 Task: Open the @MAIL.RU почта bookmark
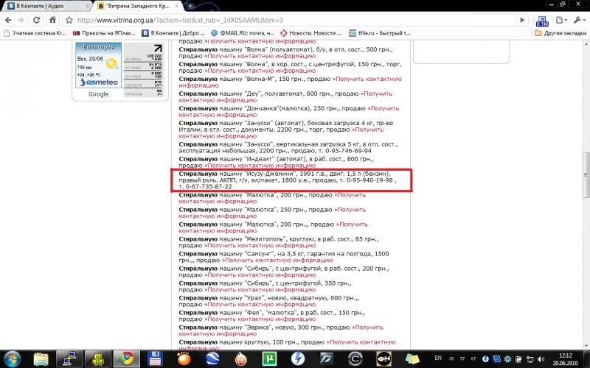tap(243, 33)
